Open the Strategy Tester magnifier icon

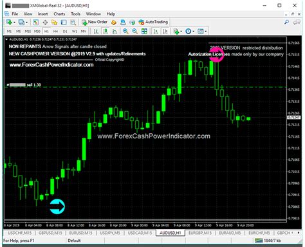(73, 23)
